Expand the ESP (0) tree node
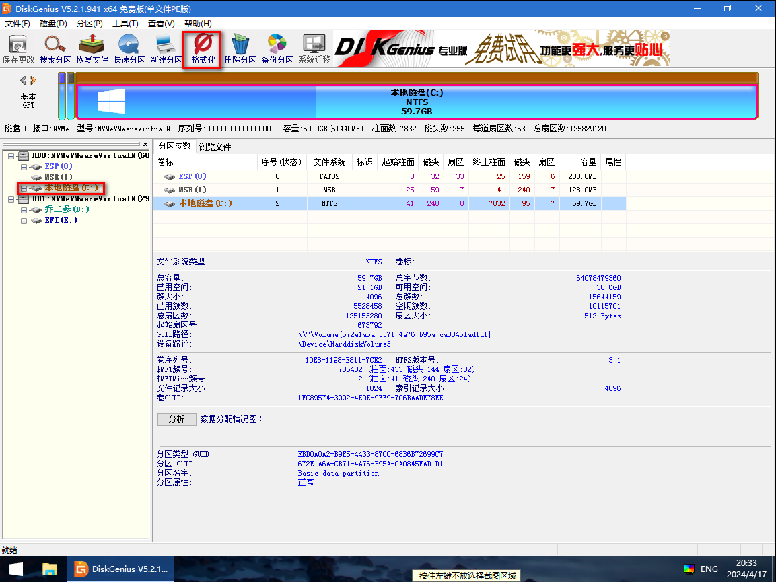776x582 pixels. pos(24,167)
